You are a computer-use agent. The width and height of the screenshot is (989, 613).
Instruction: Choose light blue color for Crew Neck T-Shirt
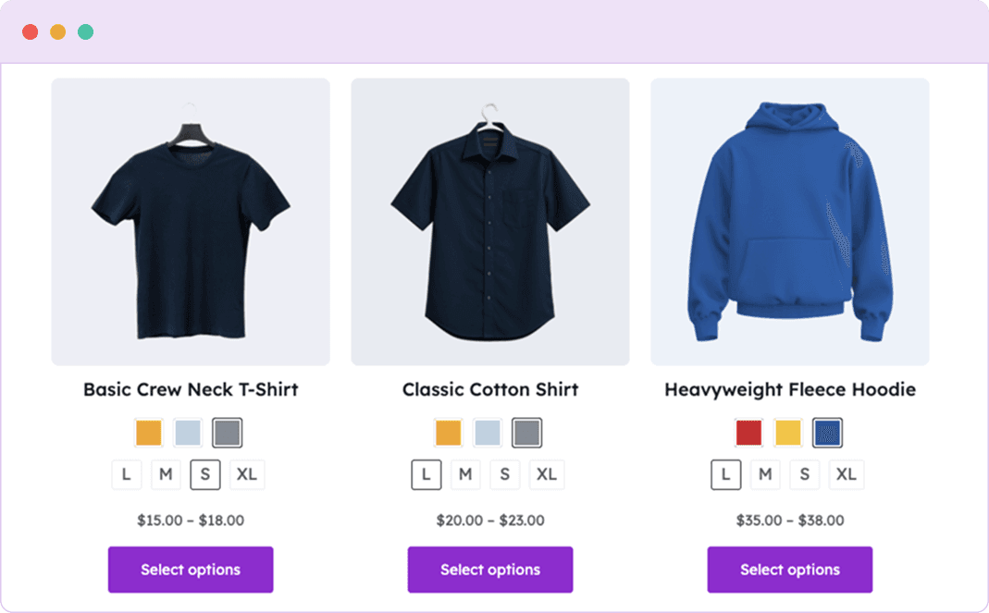coord(188,433)
